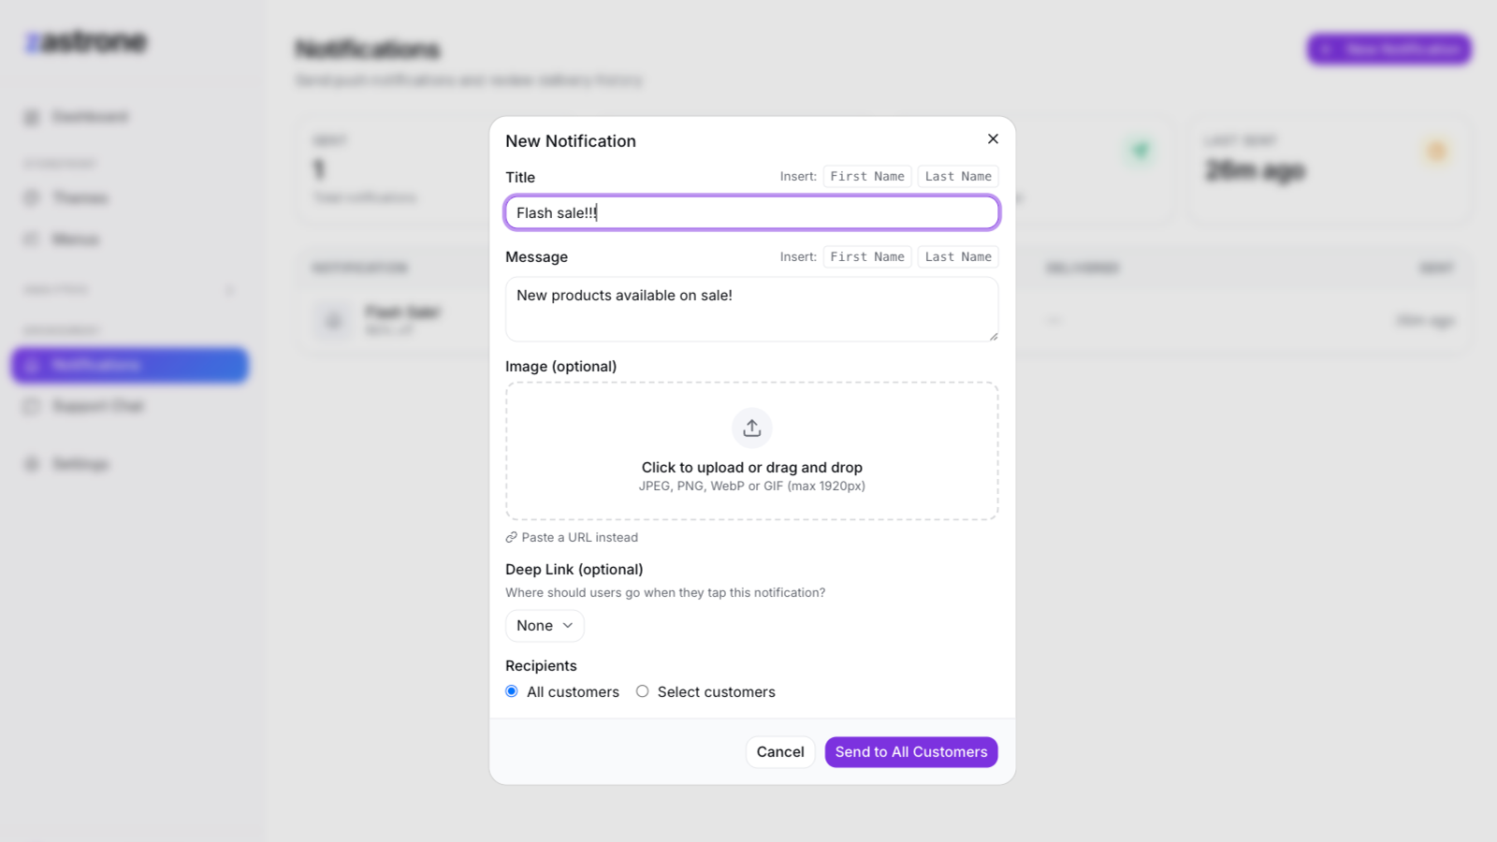Screen dimensions: 1497x842
Task: Select the All customers radio option
Action: pos(512,691)
